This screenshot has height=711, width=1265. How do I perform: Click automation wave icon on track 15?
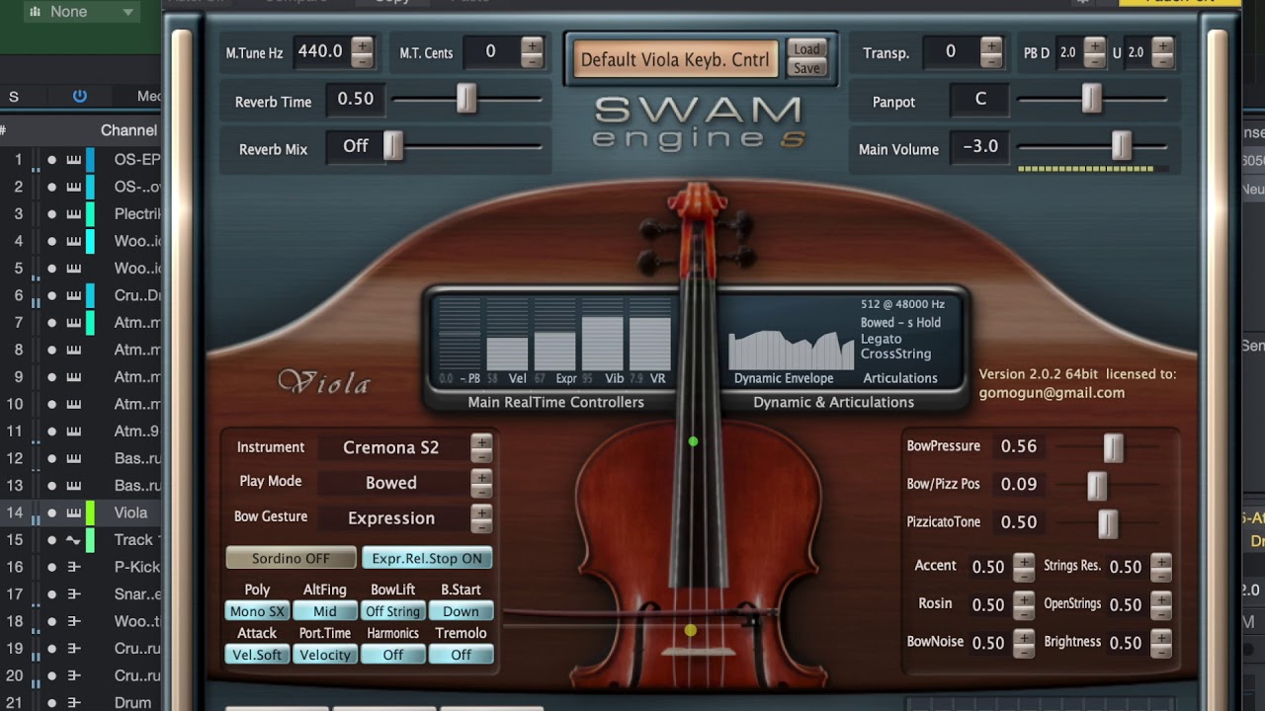(x=73, y=540)
